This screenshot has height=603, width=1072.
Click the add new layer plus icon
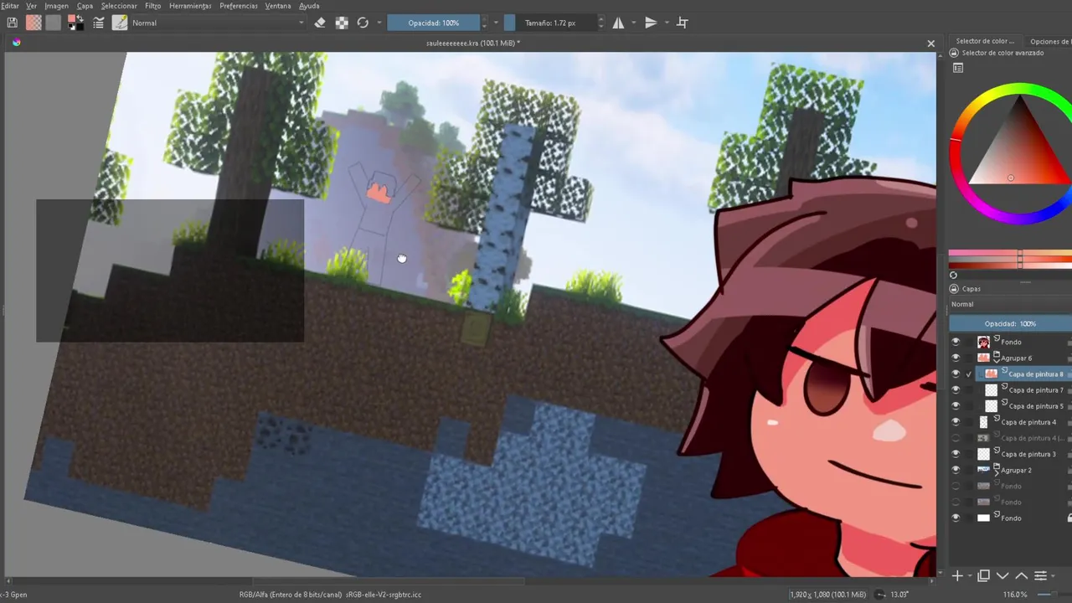(957, 575)
